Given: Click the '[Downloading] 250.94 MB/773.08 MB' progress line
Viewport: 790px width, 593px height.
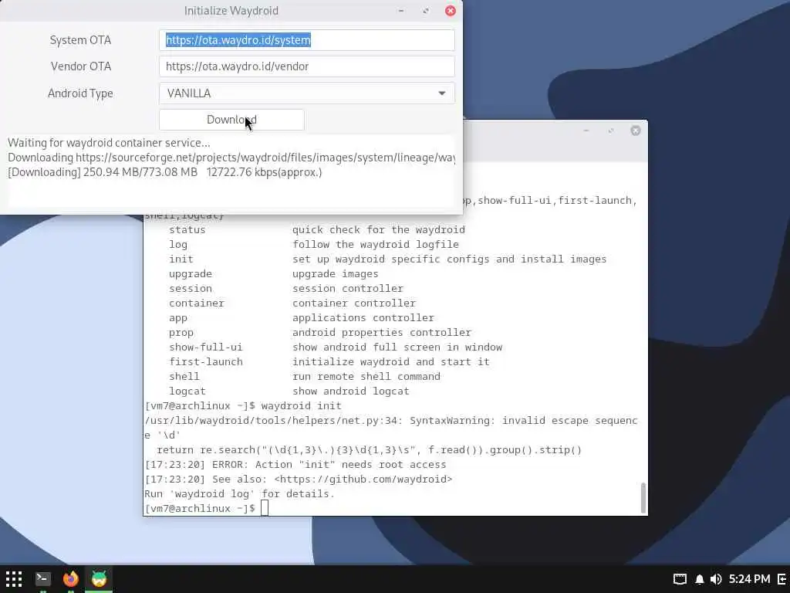Looking at the screenshot, I should [165, 172].
